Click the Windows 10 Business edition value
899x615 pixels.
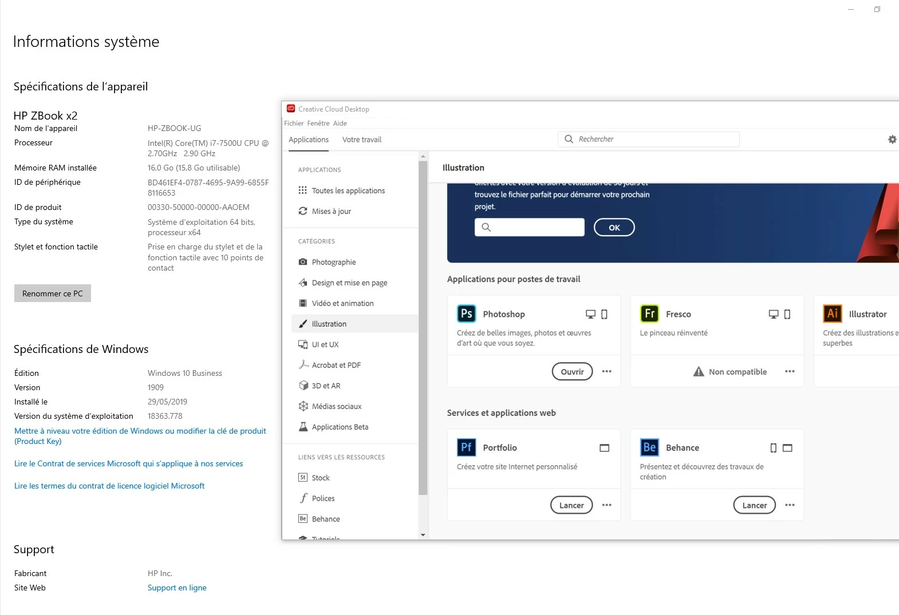[185, 373]
